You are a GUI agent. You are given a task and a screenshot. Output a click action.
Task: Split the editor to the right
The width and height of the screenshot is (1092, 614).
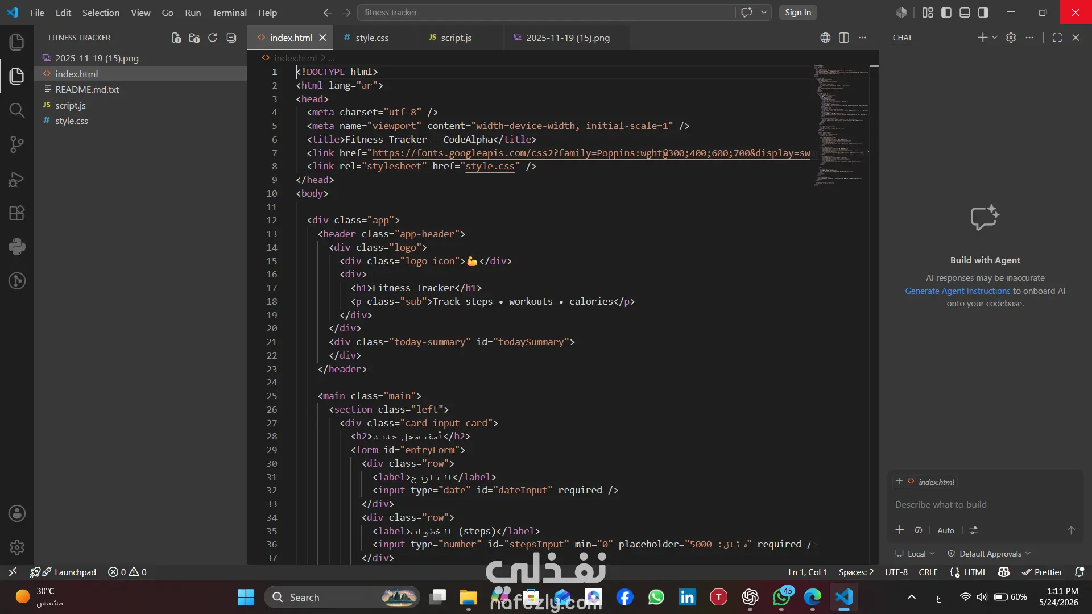844,38
